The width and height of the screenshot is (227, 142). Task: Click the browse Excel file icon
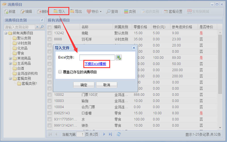pos(119,57)
